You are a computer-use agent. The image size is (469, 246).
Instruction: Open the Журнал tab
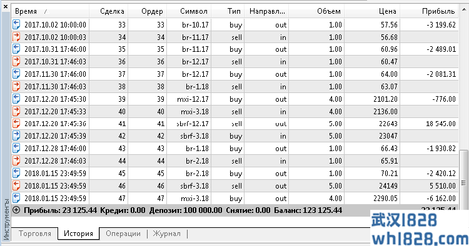(166, 234)
